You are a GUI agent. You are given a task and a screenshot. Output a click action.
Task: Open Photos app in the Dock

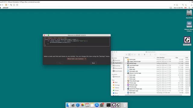pyautogui.click(x=82, y=105)
